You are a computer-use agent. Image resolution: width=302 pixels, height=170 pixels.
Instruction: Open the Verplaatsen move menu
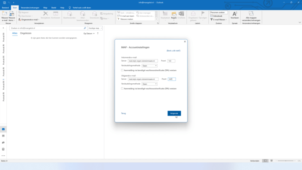click(x=165, y=16)
